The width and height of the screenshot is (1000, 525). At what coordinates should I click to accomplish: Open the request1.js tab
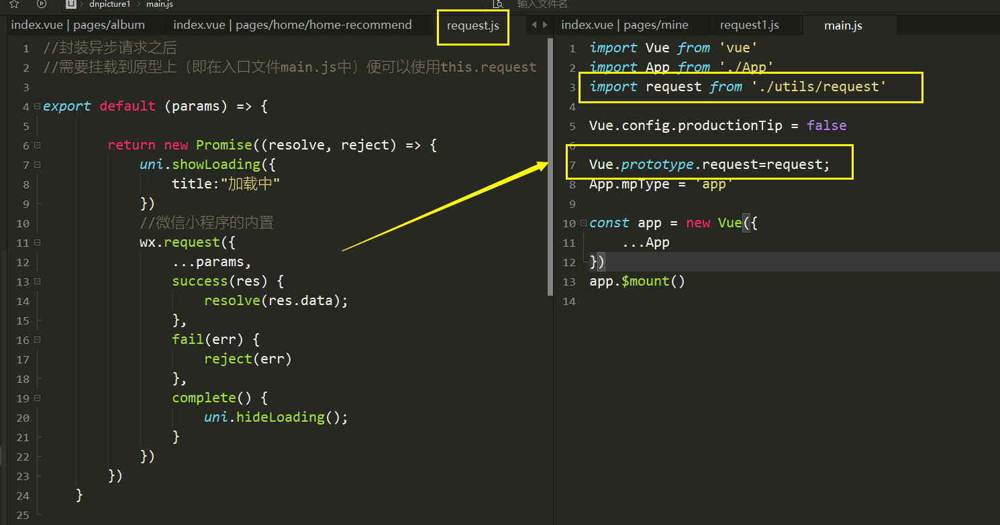[750, 25]
